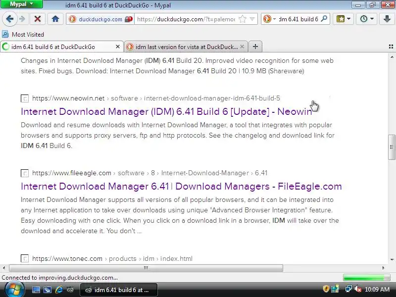Open the neowin.net result URL breadcrumb
Screen dimensions: 396x297
point(156,98)
